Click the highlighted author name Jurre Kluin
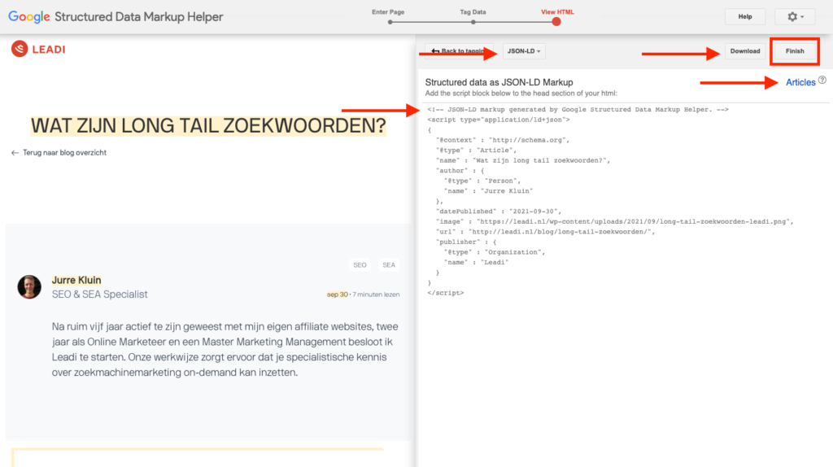 coord(76,280)
